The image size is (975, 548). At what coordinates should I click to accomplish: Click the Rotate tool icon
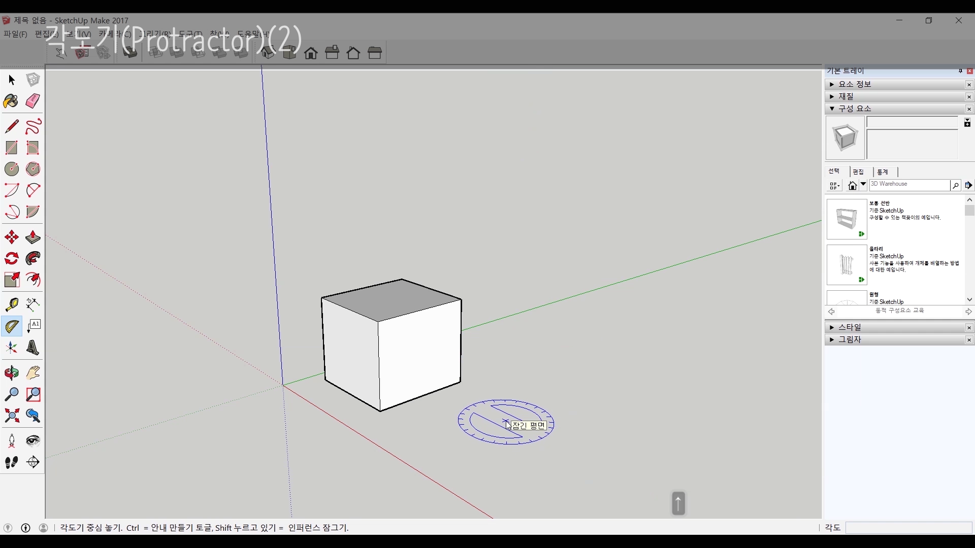coord(12,259)
